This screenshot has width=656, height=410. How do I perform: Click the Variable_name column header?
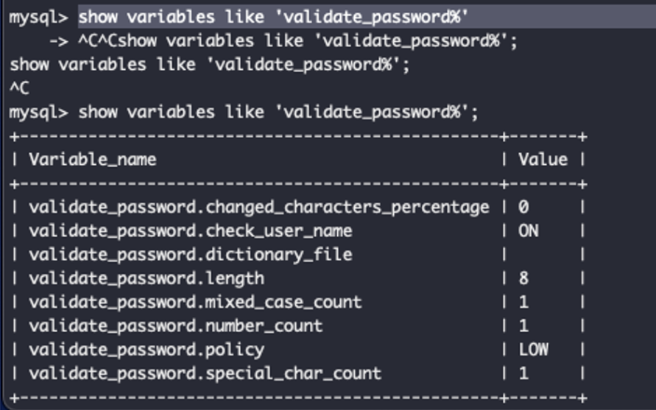point(93,160)
